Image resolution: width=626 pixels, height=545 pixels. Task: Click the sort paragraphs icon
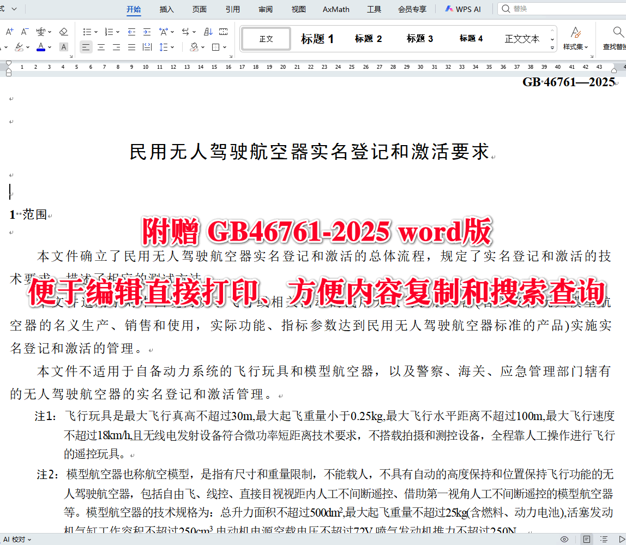[x=208, y=32]
